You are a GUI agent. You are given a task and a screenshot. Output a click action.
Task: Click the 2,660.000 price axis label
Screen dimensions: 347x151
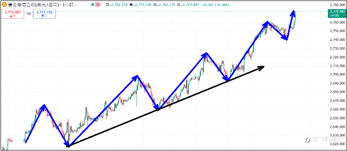[x=337, y=109]
